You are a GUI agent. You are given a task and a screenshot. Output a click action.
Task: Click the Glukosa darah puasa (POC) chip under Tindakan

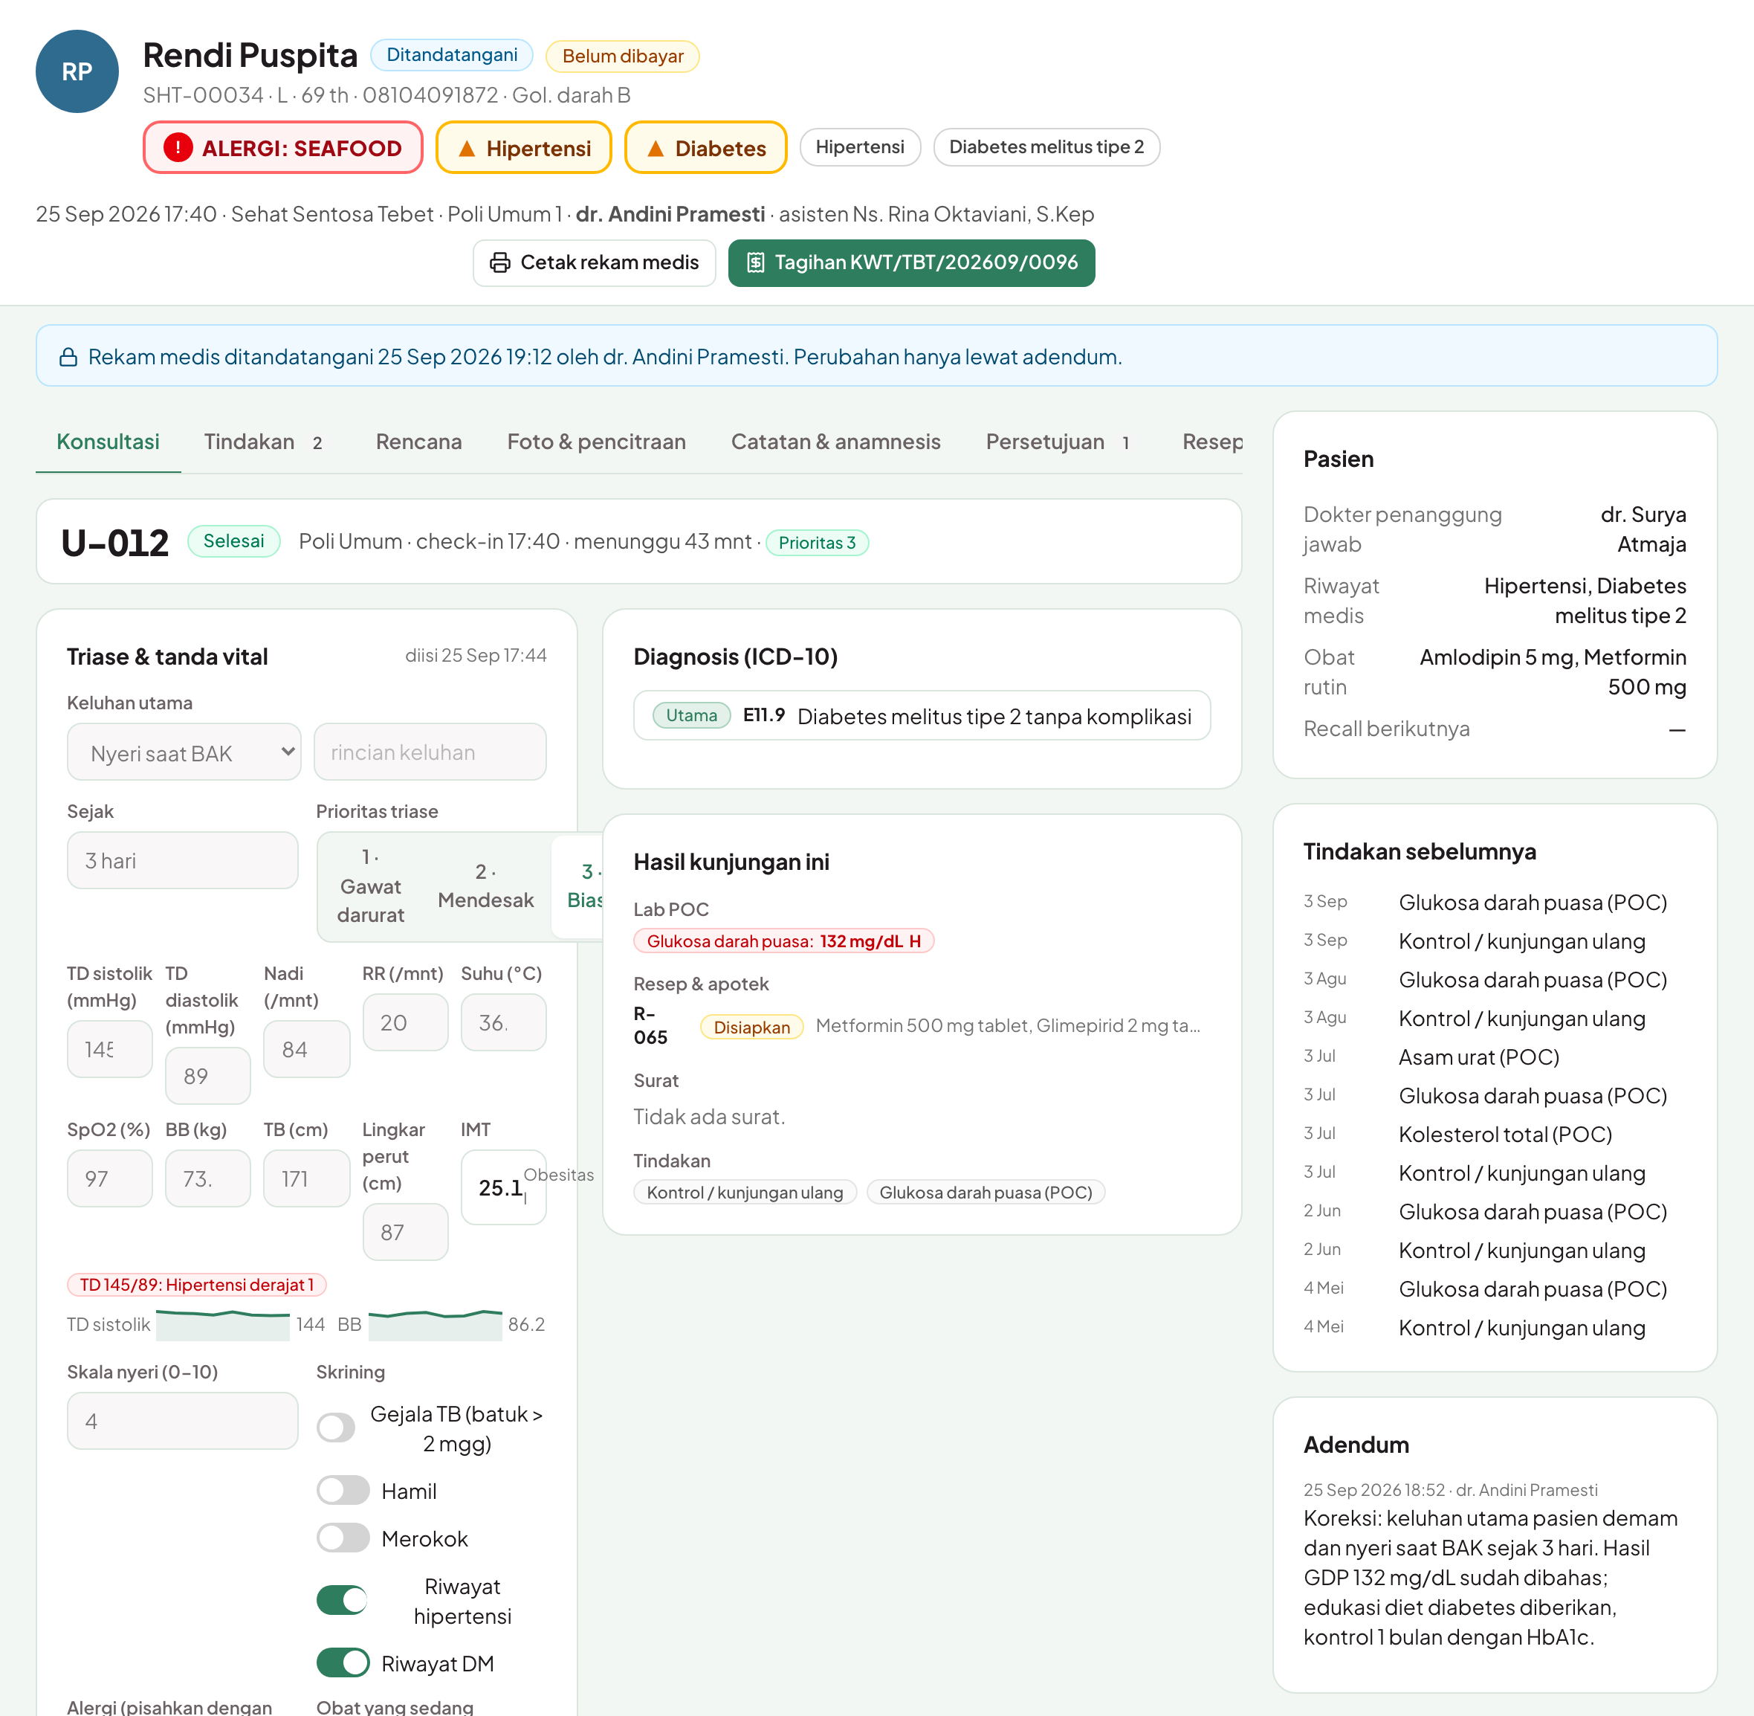986,1192
